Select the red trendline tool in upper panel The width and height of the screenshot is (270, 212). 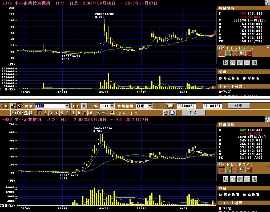point(222,53)
